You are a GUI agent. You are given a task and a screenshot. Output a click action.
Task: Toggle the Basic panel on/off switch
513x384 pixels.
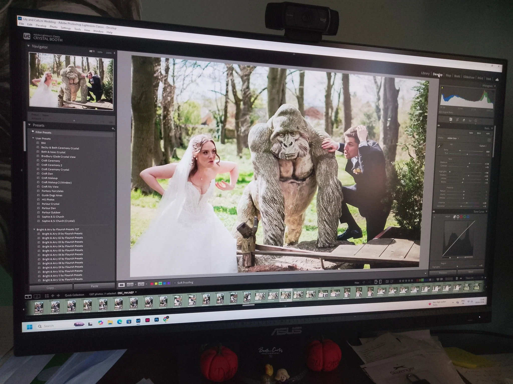pos(439,125)
